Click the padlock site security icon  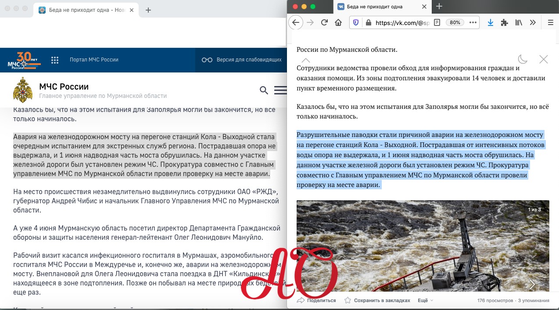[x=368, y=22]
